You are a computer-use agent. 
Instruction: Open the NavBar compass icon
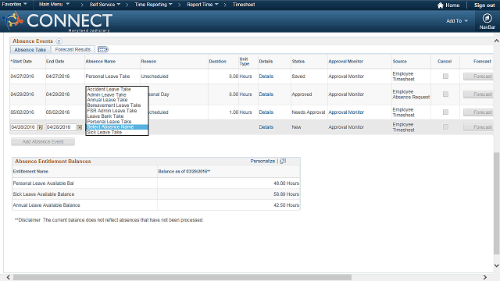487,18
